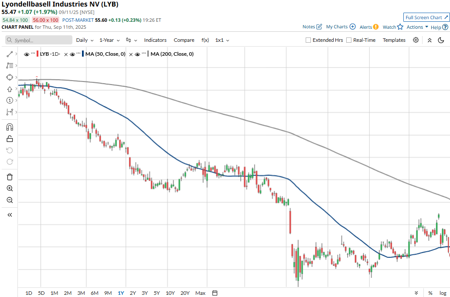Viewport: 450px width, 297px height.
Task: Select the 6M time range
Action: tap(95, 293)
